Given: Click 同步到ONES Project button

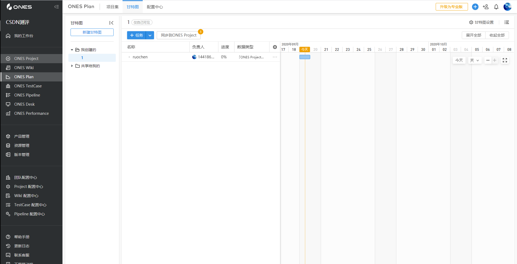Looking at the screenshot, I should click(x=179, y=35).
